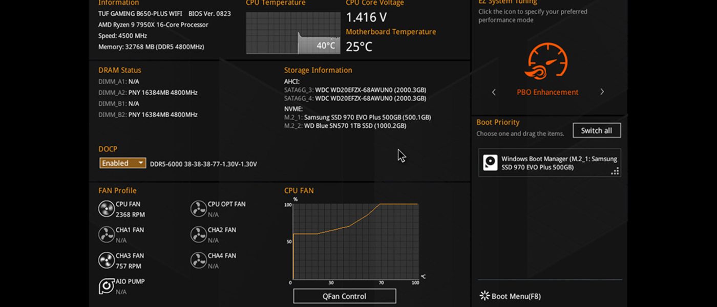The height and width of the screenshot is (307, 717).
Task: Click the SATA6G_4 WDC drive row
Action: (x=355, y=98)
